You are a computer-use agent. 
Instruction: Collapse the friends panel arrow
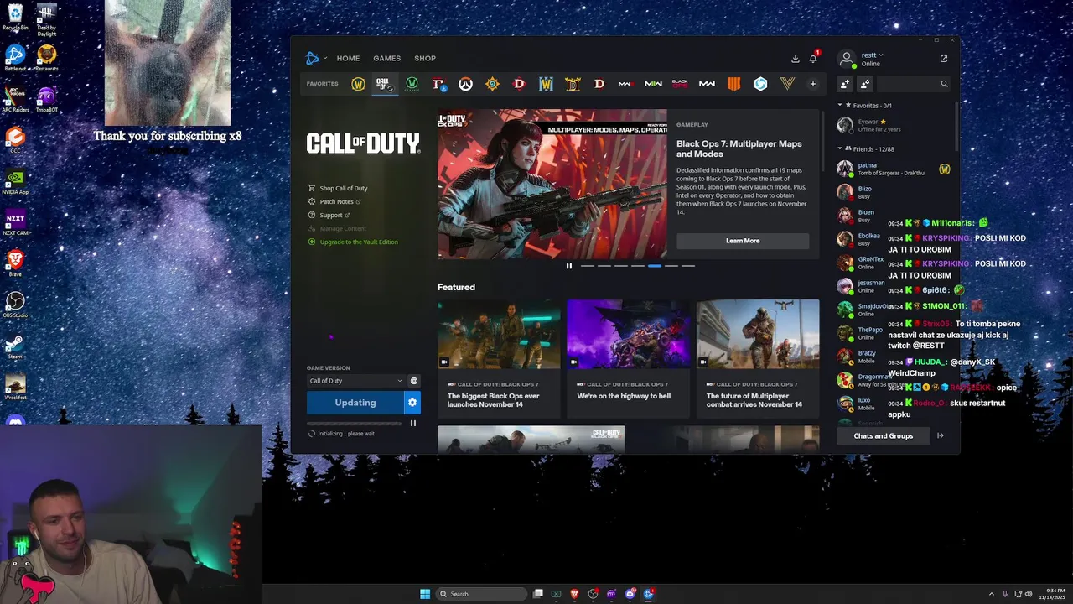(941, 435)
